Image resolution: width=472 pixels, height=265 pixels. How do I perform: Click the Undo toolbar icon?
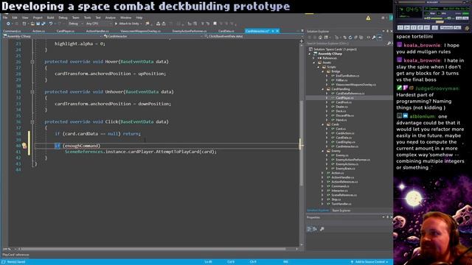pyautogui.click(x=51, y=24)
